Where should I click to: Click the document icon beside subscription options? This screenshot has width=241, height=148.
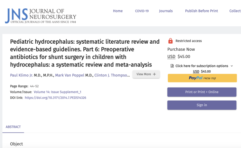[x=172, y=66]
